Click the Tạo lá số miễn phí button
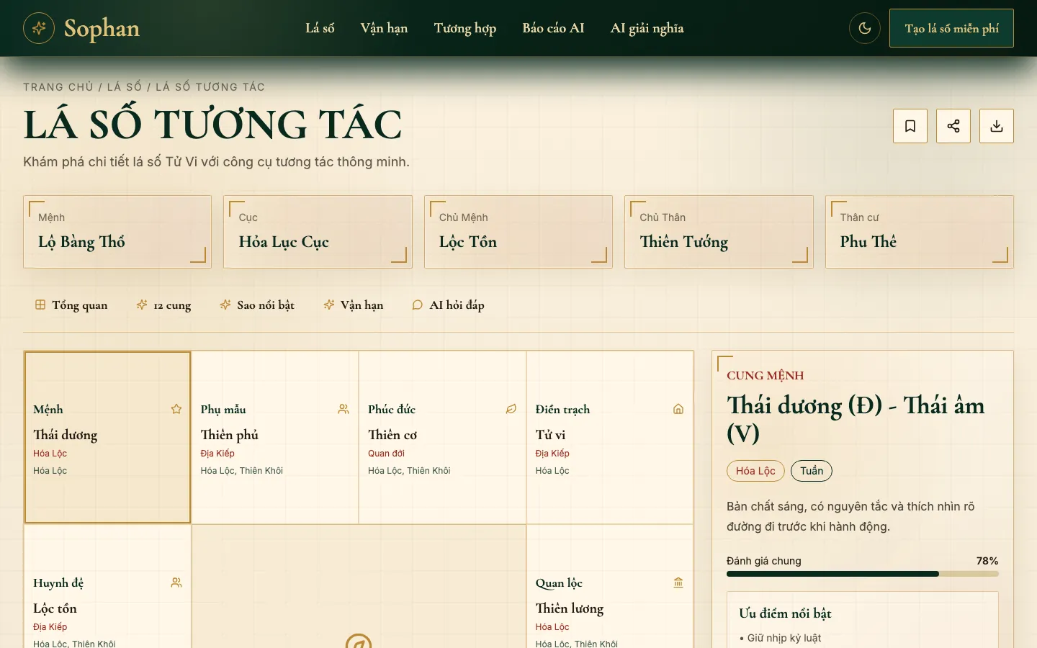The height and width of the screenshot is (648, 1037). [x=951, y=28]
